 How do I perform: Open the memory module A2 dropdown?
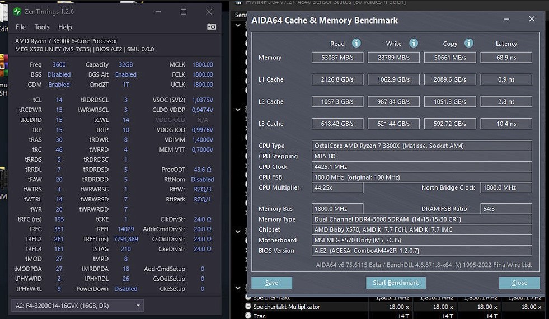pyautogui.click(x=77, y=306)
